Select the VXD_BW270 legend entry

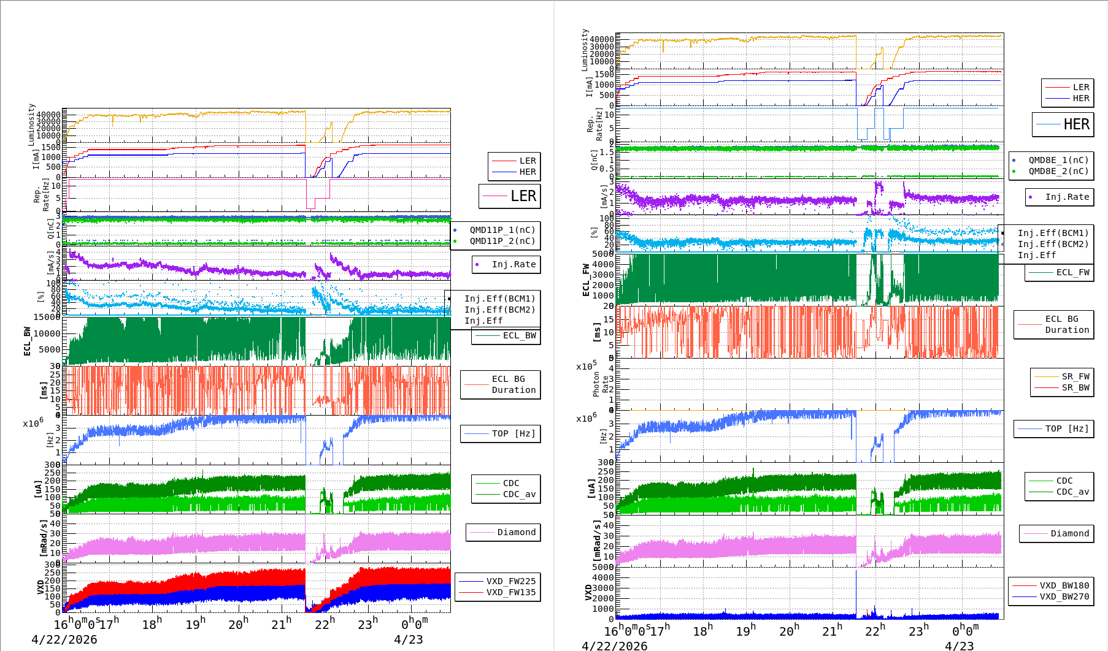click(x=1051, y=596)
